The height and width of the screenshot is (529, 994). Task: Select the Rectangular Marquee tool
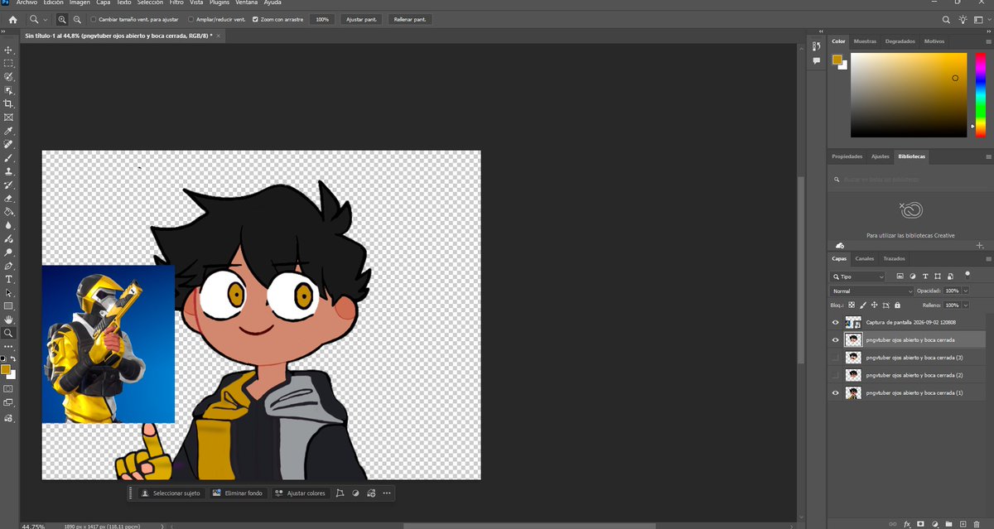[x=9, y=63]
